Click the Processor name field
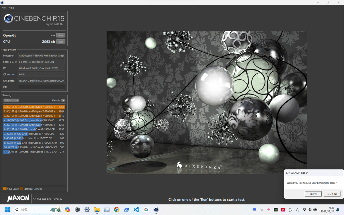Viewport: 344px width, 215px height. point(42,56)
